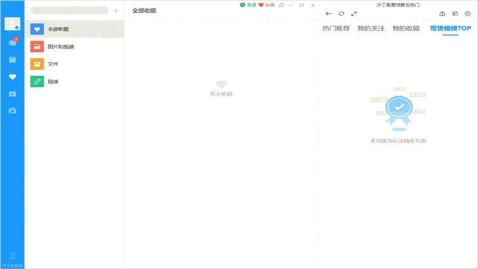
Task: Select 全部收藏 category
Action: pyautogui.click(x=74, y=29)
